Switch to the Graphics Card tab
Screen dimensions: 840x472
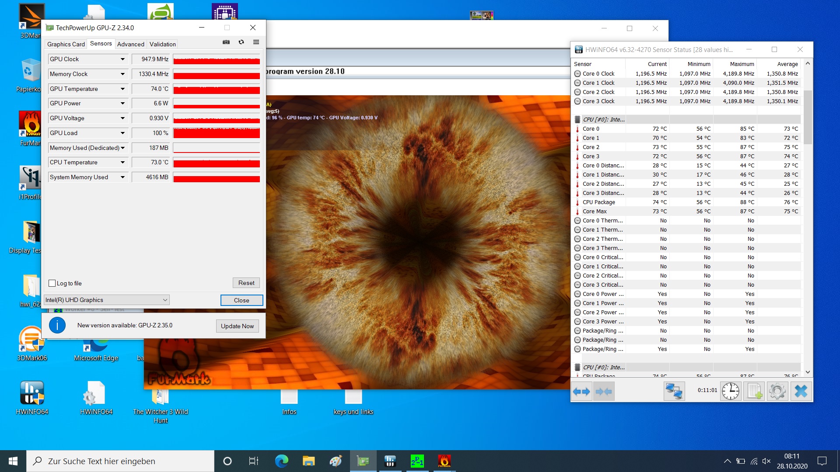click(x=66, y=44)
